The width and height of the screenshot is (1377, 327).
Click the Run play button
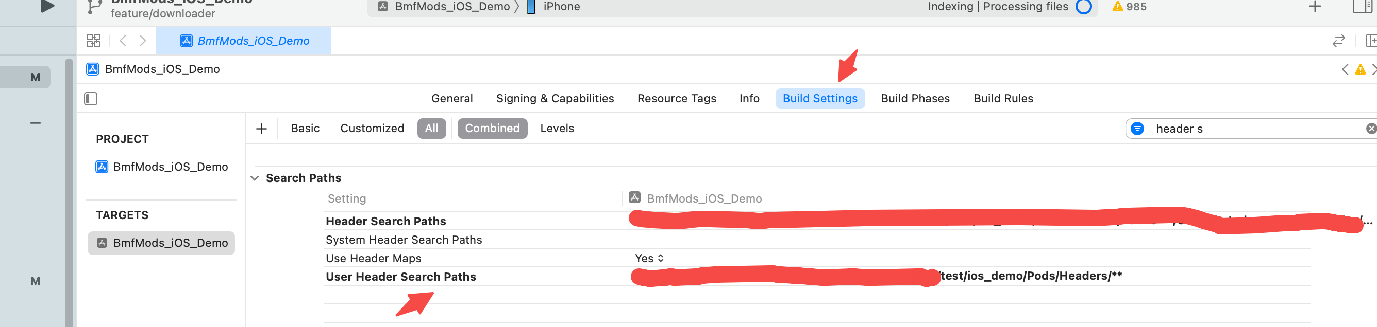(x=47, y=6)
